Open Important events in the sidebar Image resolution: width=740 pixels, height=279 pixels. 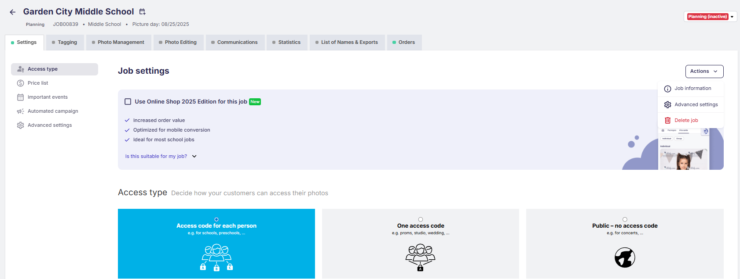[55, 97]
